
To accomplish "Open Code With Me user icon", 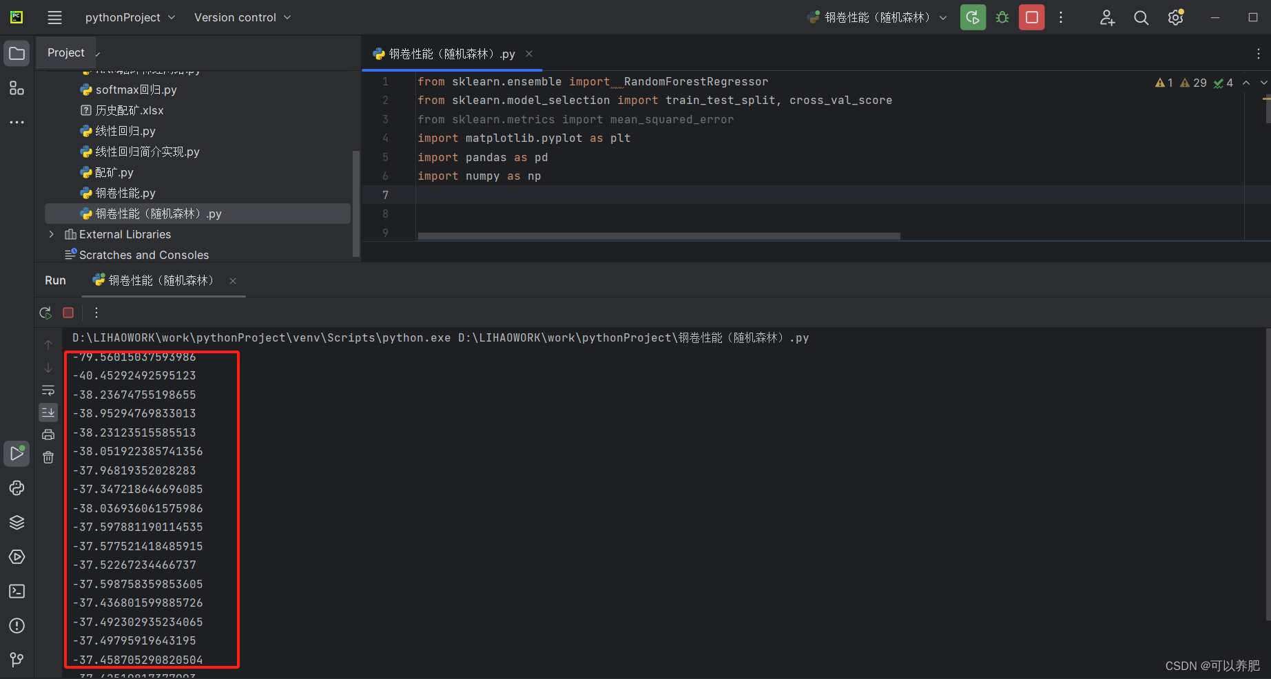I will [x=1107, y=17].
